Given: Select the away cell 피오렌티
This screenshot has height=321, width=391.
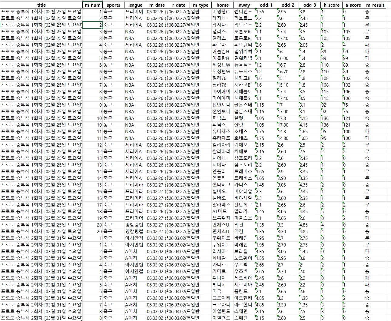Looking at the screenshot, I should pyautogui.click(x=244, y=45).
